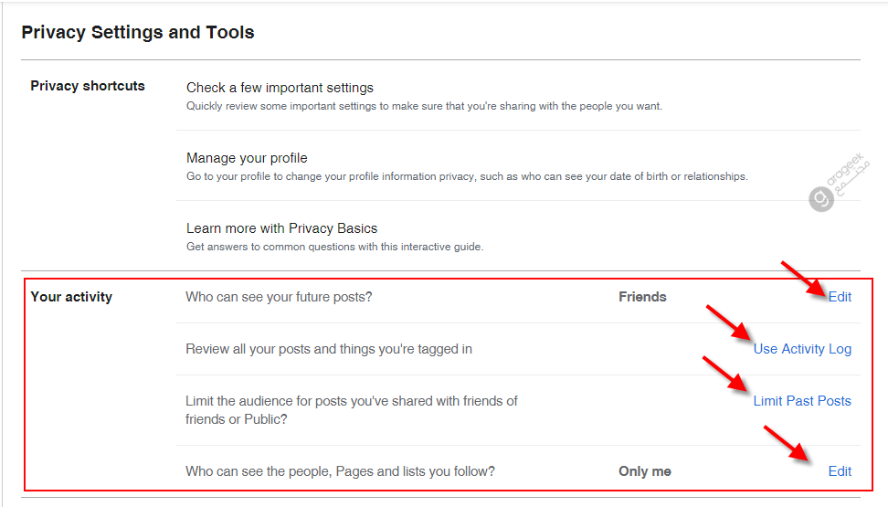Select the 'Your activity' section heading

click(71, 297)
